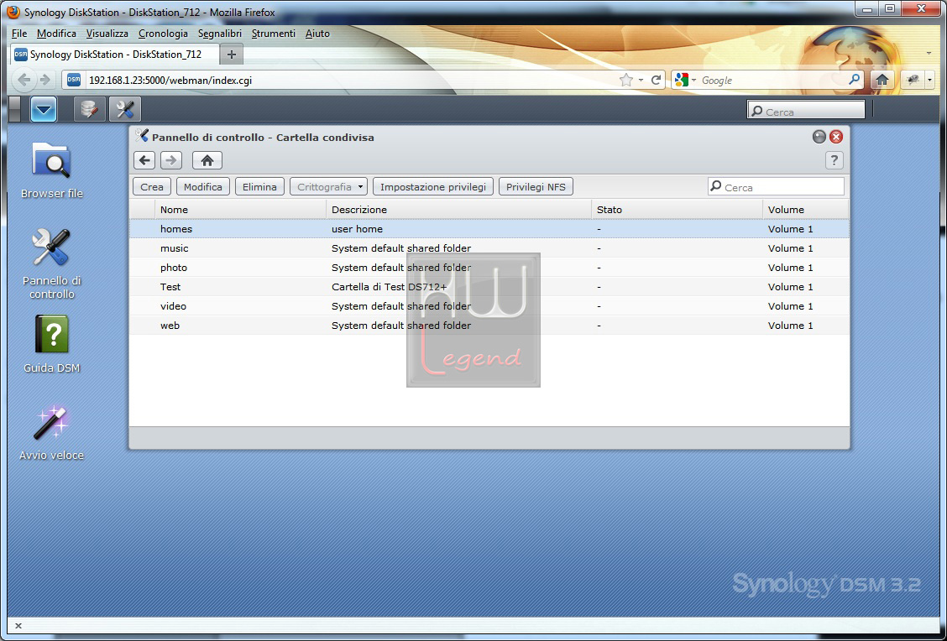Focus the shared folder Cerca search field
Viewport: 947px width, 641px height.
(x=776, y=187)
